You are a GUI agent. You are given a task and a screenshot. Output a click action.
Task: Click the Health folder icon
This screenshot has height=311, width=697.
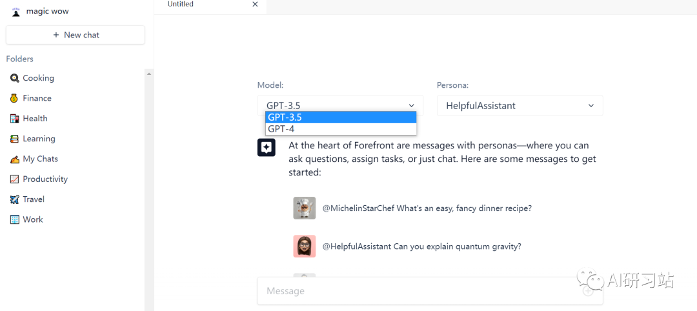pyautogui.click(x=15, y=119)
